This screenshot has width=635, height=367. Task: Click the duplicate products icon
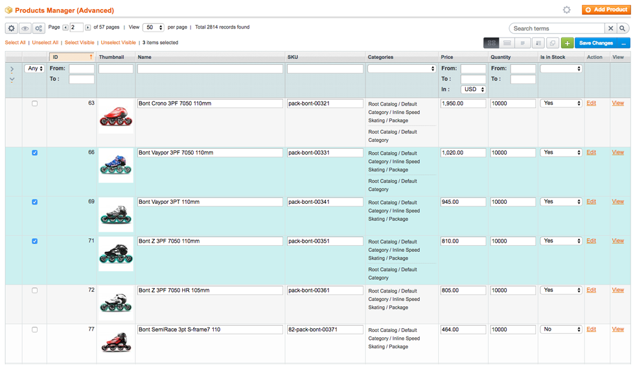pos(553,43)
